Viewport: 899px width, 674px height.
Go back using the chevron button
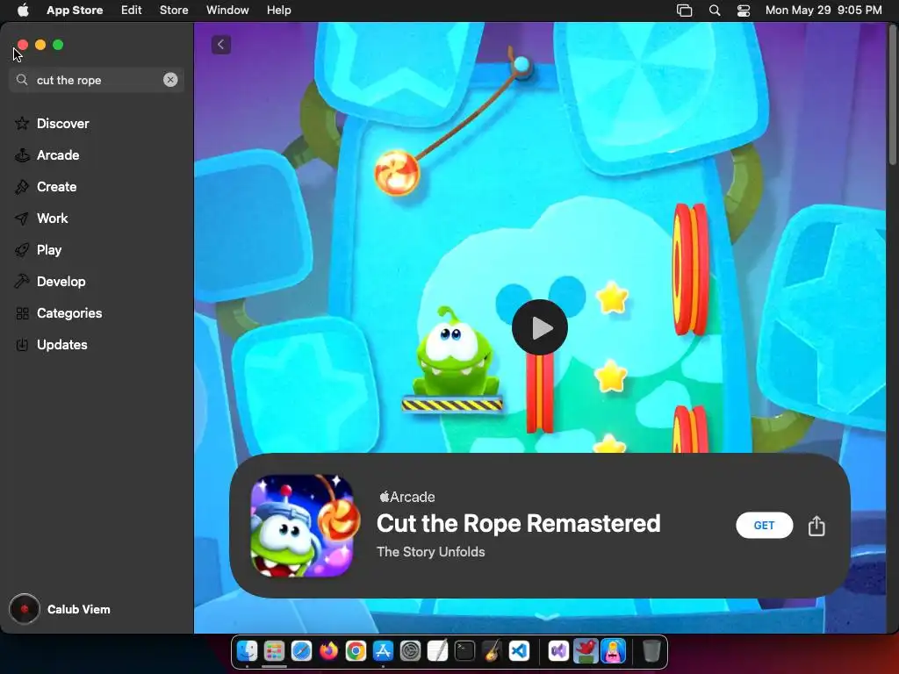220,45
